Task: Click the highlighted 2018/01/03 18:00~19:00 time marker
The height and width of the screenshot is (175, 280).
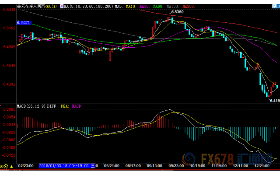Action: (67, 166)
